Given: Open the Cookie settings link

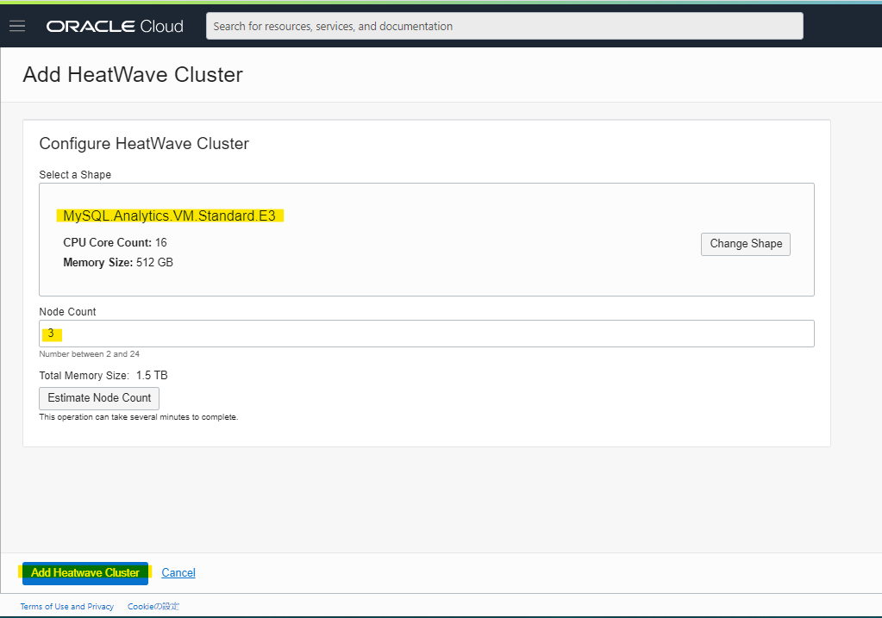Looking at the screenshot, I should coord(153,606).
